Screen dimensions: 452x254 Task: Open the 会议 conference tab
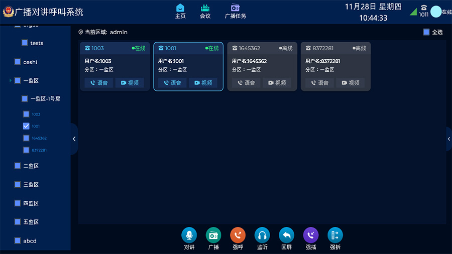click(x=205, y=11)
